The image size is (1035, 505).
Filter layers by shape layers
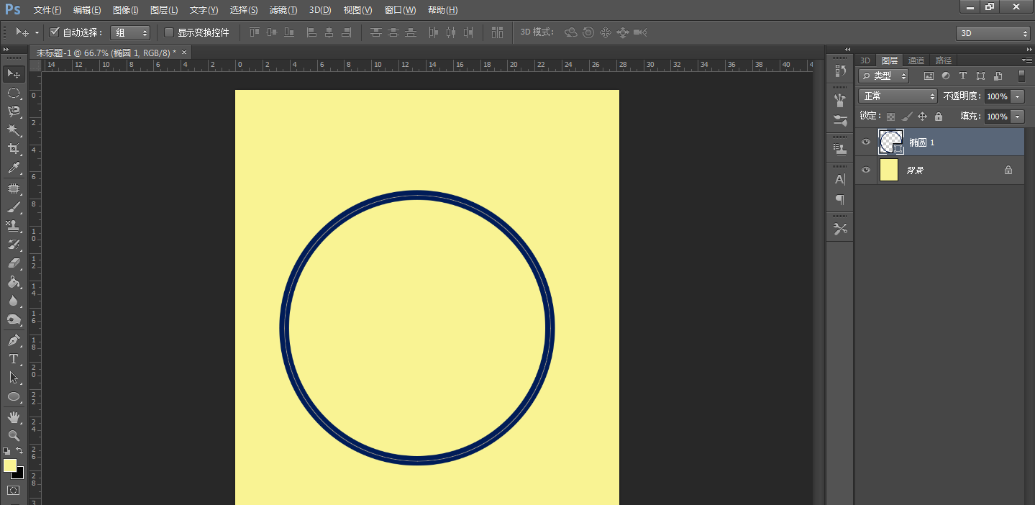coord(980,76)
